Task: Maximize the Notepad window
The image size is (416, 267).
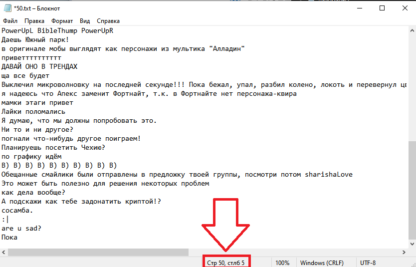Action: [382, 8]
